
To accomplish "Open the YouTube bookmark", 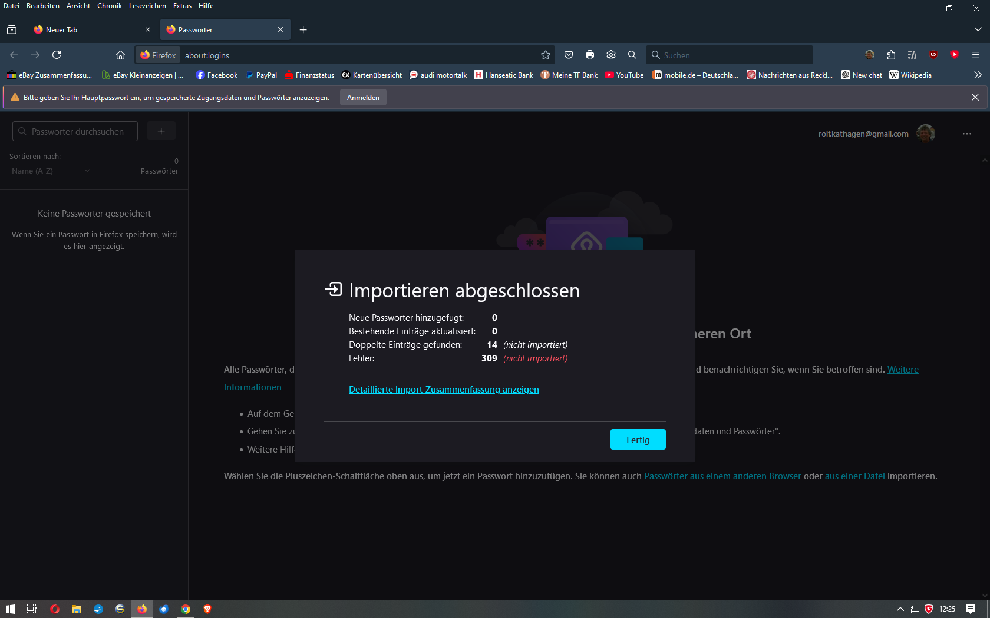I will pos(624,75).
